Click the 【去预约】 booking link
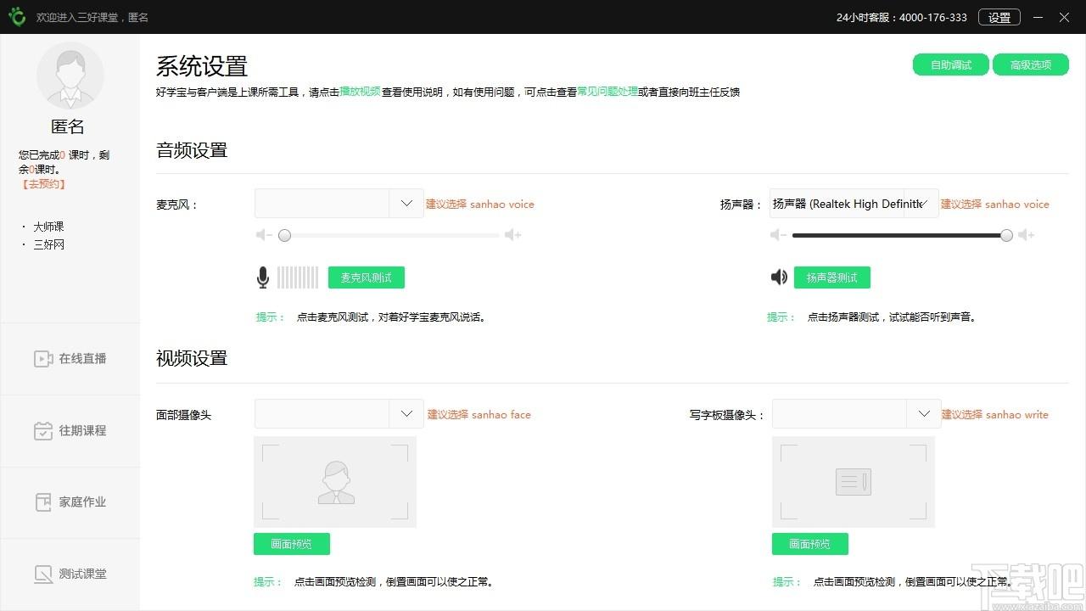Image resolution: width=1086 pixels, height=611 pixels. tap(43, 184)
